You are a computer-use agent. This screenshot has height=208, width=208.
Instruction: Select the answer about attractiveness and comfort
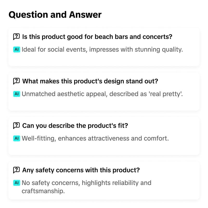click(x=95, y=138)
